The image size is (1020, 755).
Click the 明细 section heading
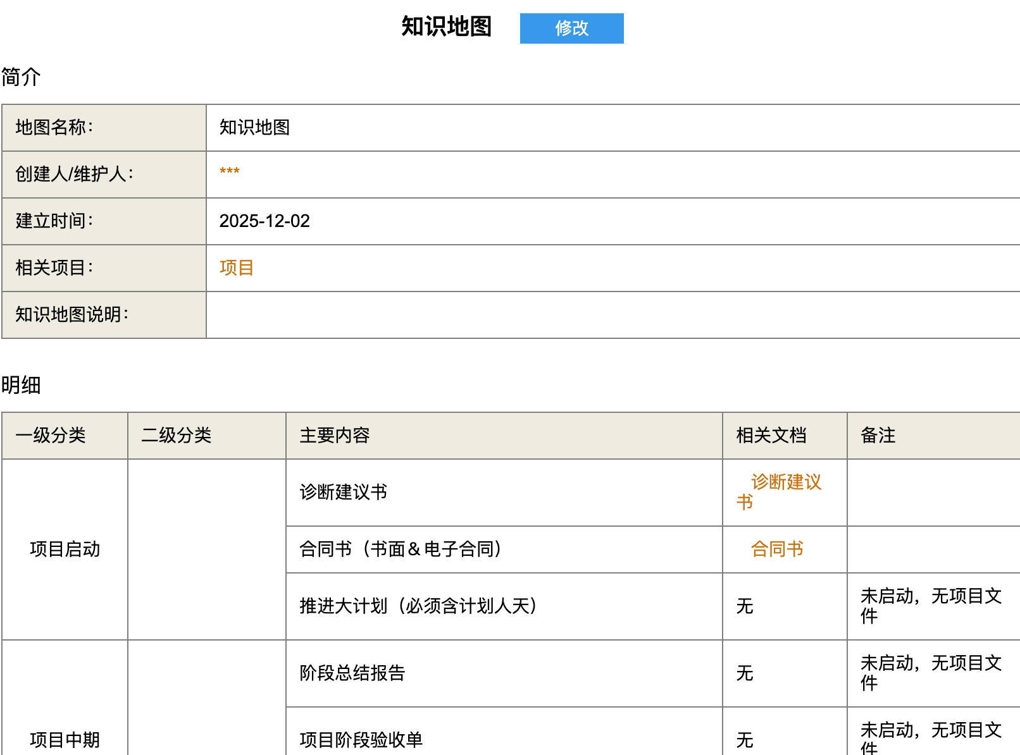click(x=21, y=385)
